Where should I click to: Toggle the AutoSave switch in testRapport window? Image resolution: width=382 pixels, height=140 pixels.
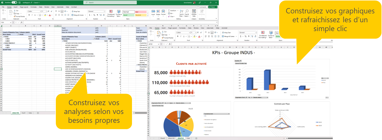pos(14,2)
